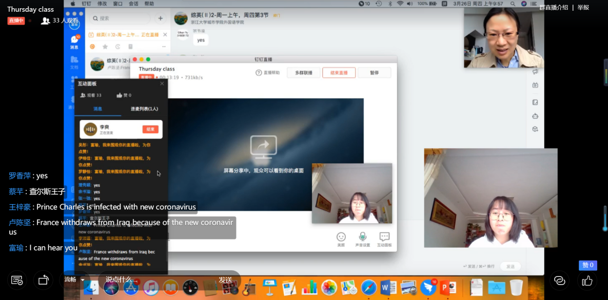The width and height of the screenshot is (608, 300).
Task: Click the star favorites filter icon
Action: coord(105,47)
